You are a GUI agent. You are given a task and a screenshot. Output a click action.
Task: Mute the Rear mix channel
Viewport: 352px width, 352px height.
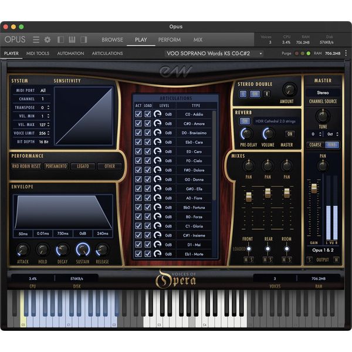pos(265,260)
